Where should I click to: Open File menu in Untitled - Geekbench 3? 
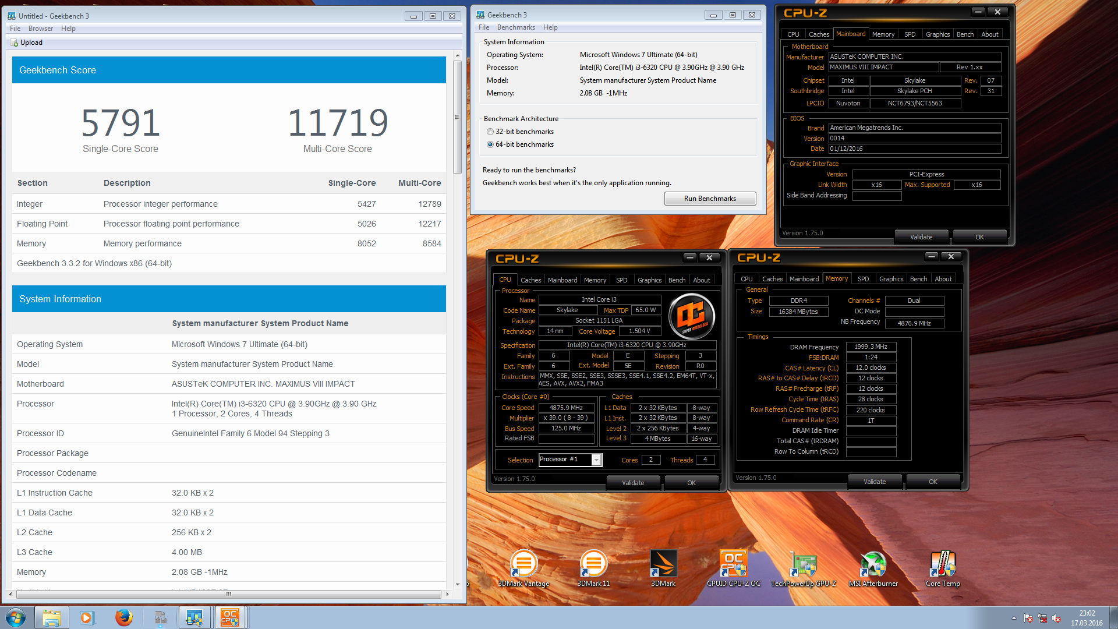click(15, 29)
